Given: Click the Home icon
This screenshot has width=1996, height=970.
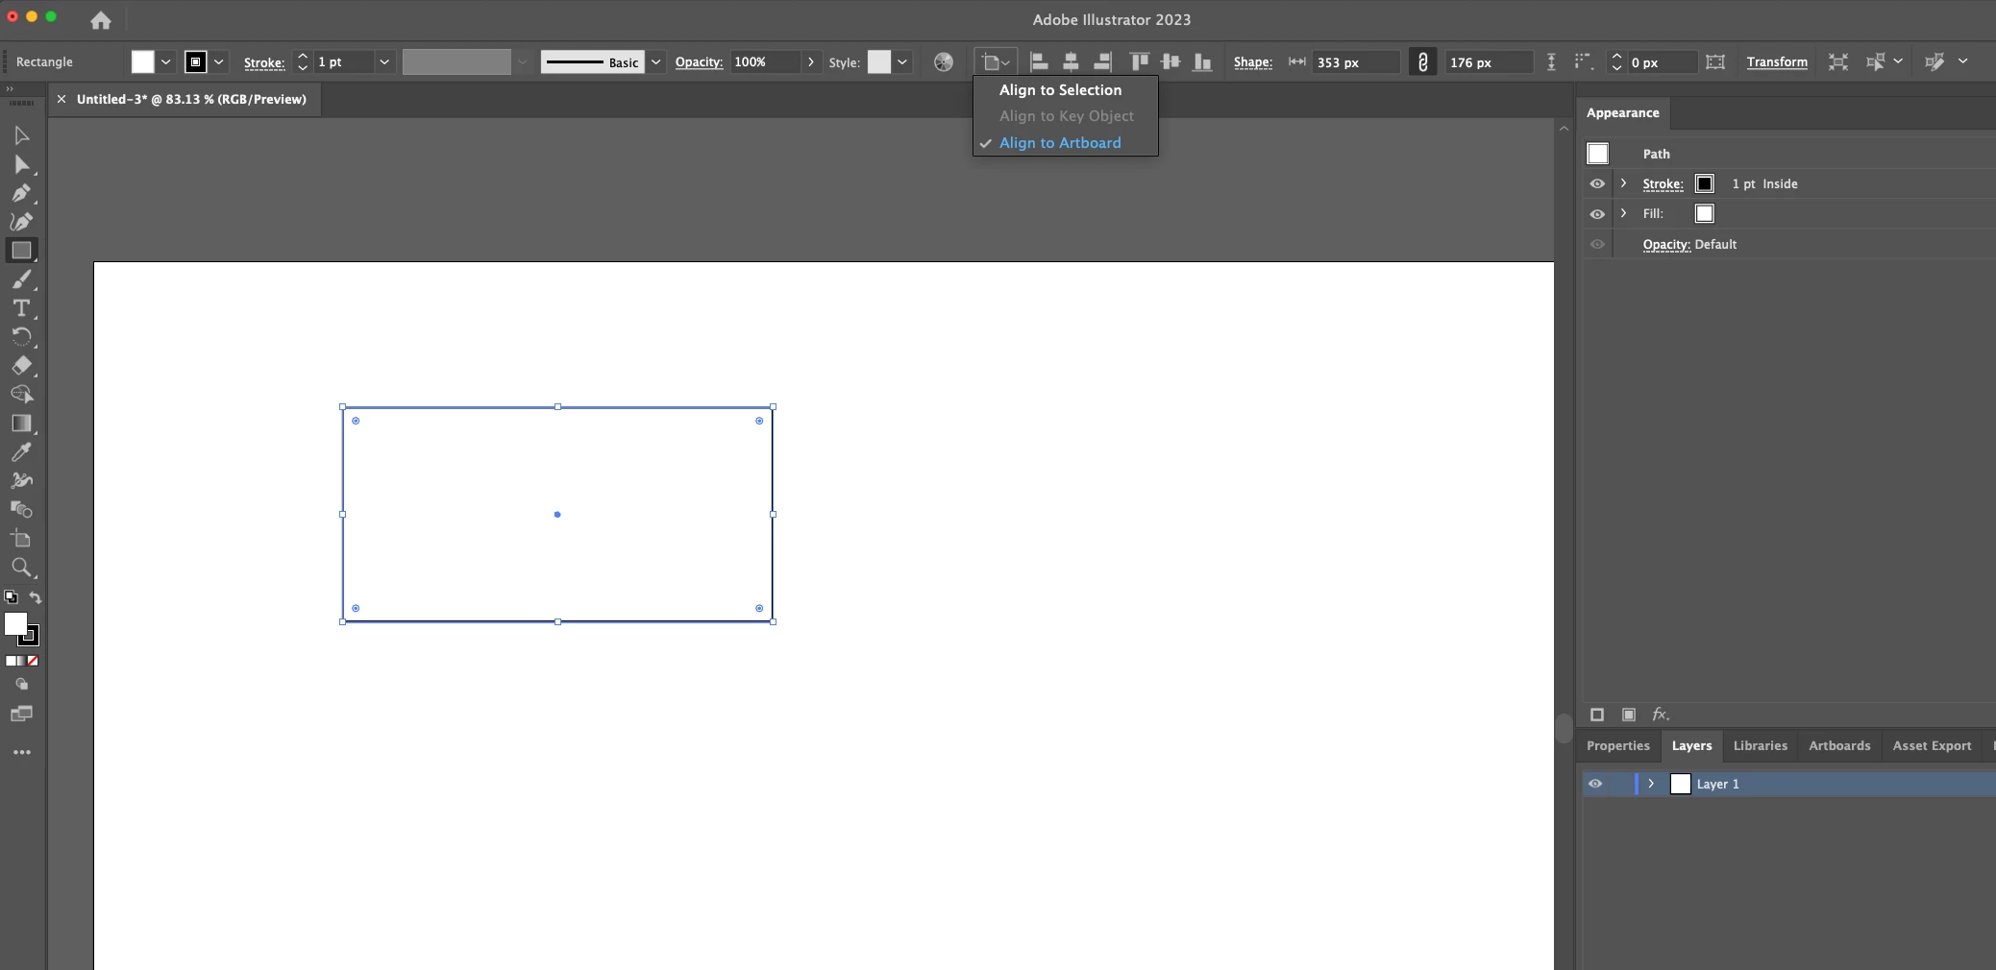Looking at the screenshot, I should click(x=101, y=19).
